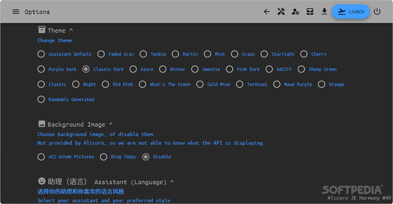Select the Pink Dark theme

click(x=230, y=69)
